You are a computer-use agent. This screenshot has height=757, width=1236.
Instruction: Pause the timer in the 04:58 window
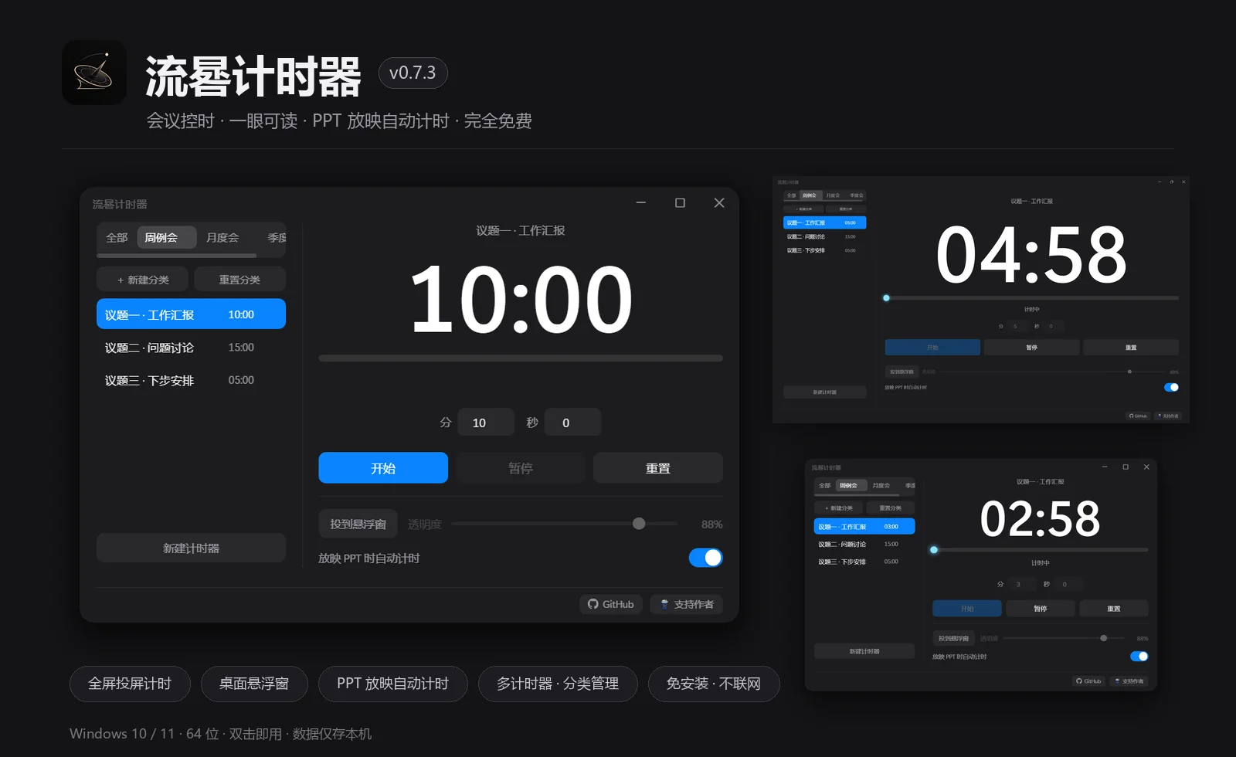click(1031, 347)
